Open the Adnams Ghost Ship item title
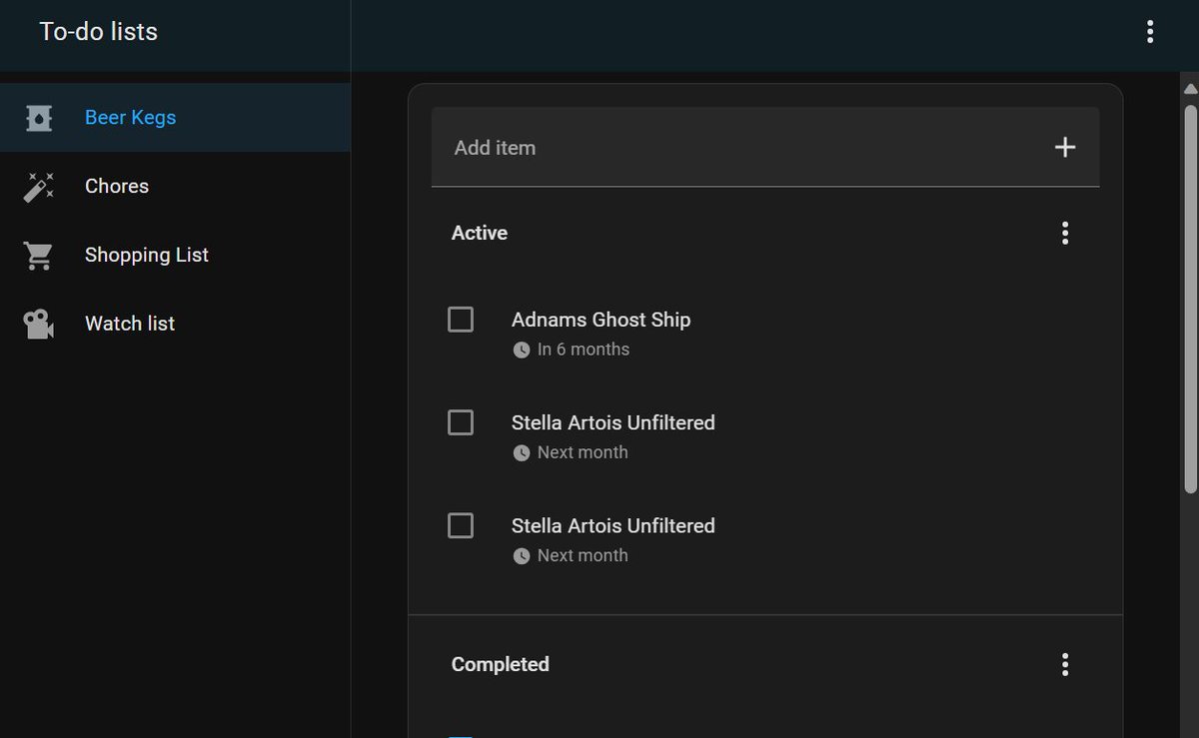 click(x=600, y=320)
